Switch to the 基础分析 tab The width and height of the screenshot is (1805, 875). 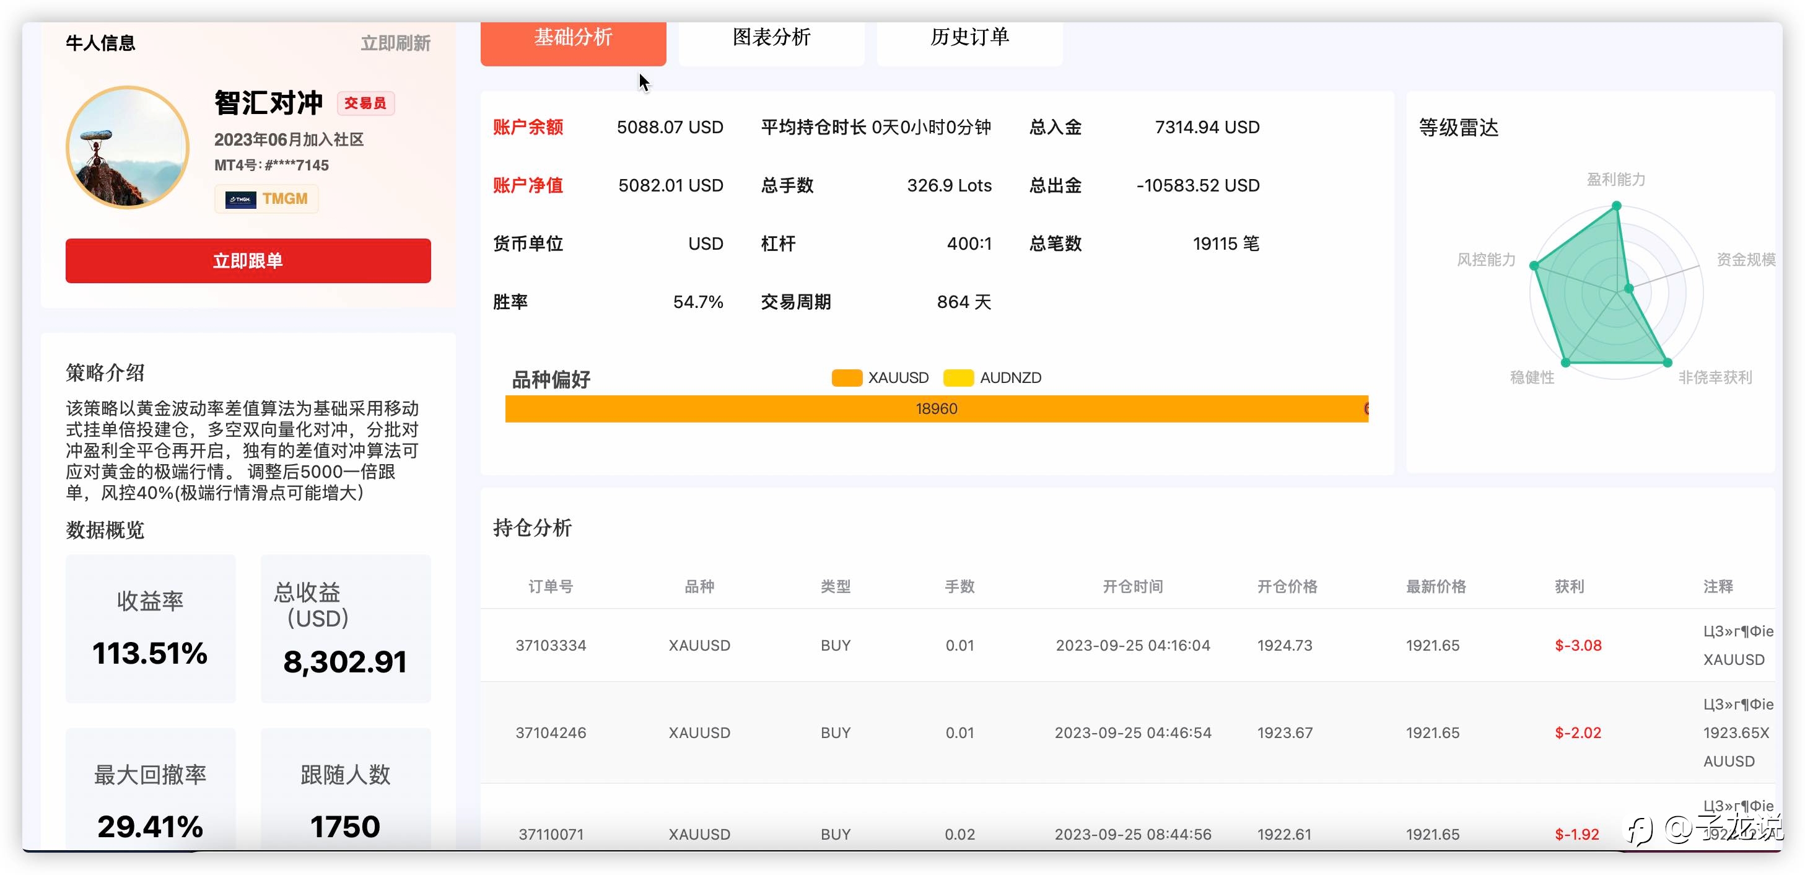(573, 38)
